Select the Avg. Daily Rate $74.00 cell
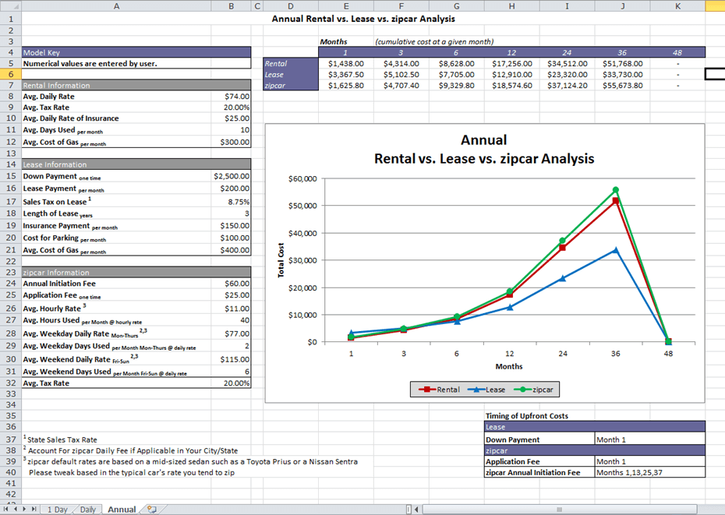 233,97
